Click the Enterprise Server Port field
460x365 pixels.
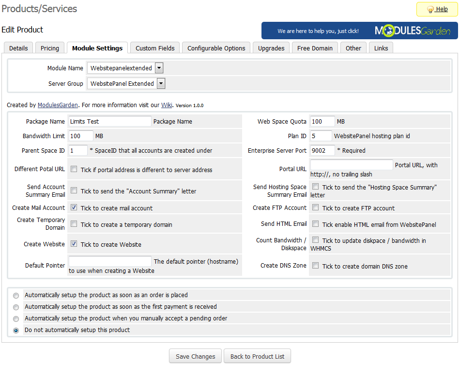322,151
